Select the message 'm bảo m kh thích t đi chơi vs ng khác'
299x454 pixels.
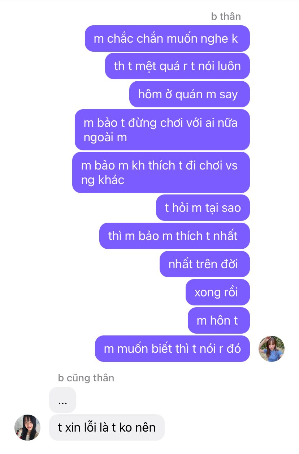point(161,172)
